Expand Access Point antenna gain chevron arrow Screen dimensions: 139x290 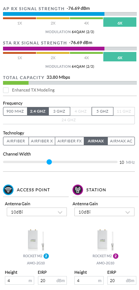click(60, 212)
